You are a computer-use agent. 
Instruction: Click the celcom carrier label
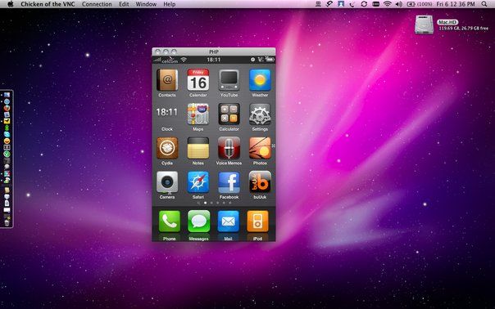(170, 60)
